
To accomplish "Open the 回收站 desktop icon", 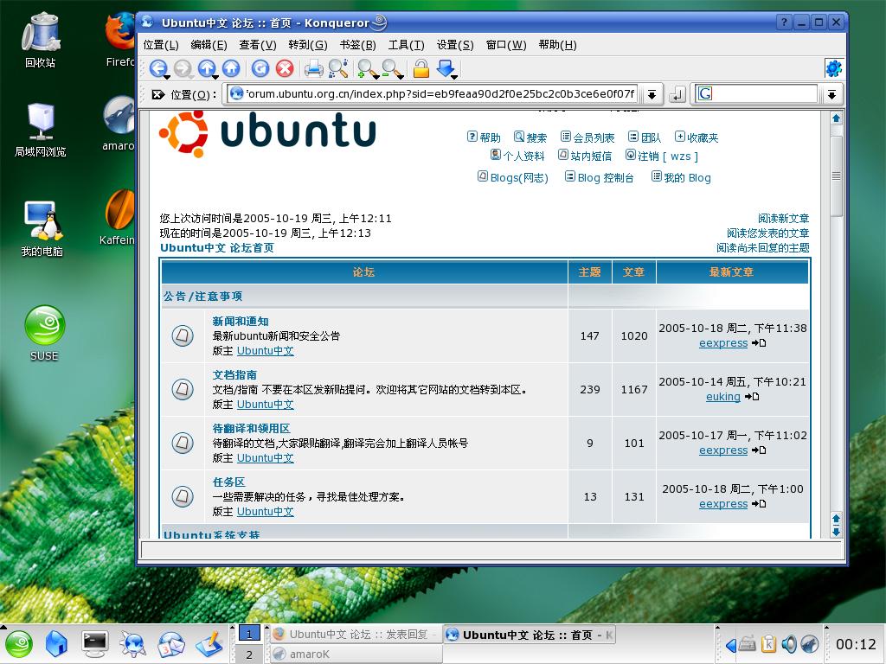I will tap(40, 40).
